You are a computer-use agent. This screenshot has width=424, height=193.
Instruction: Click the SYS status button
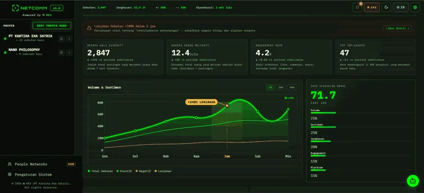click(x=372, y=8)
